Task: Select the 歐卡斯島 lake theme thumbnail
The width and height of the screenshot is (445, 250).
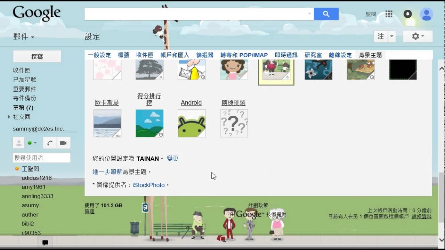Action: 107,123
